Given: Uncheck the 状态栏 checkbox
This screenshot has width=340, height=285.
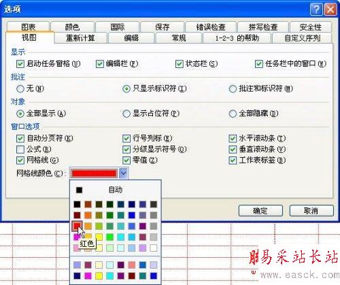Looking at the screenshot, I should click(x=180, y=64).
